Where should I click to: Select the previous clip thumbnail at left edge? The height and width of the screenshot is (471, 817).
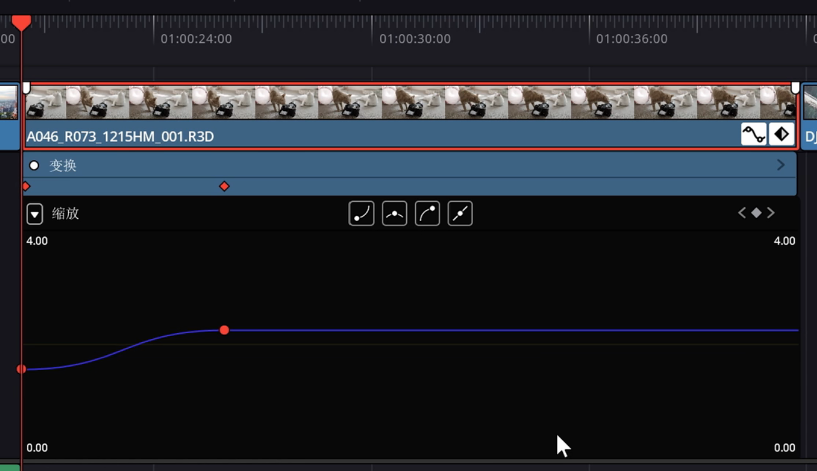pos(9,102)
